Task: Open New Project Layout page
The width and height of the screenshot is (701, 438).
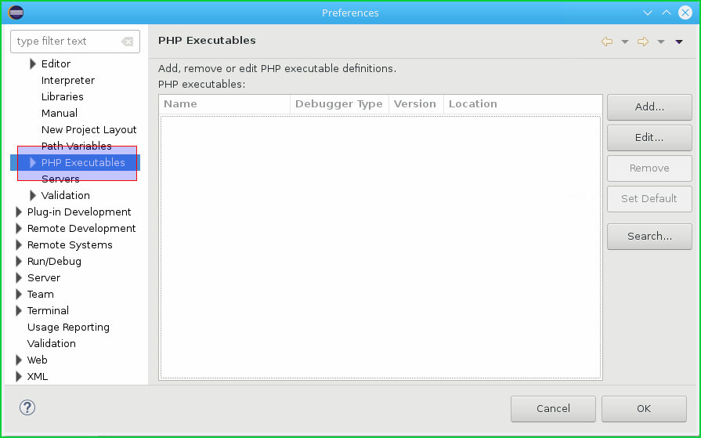Action: (x=89, y=130)
